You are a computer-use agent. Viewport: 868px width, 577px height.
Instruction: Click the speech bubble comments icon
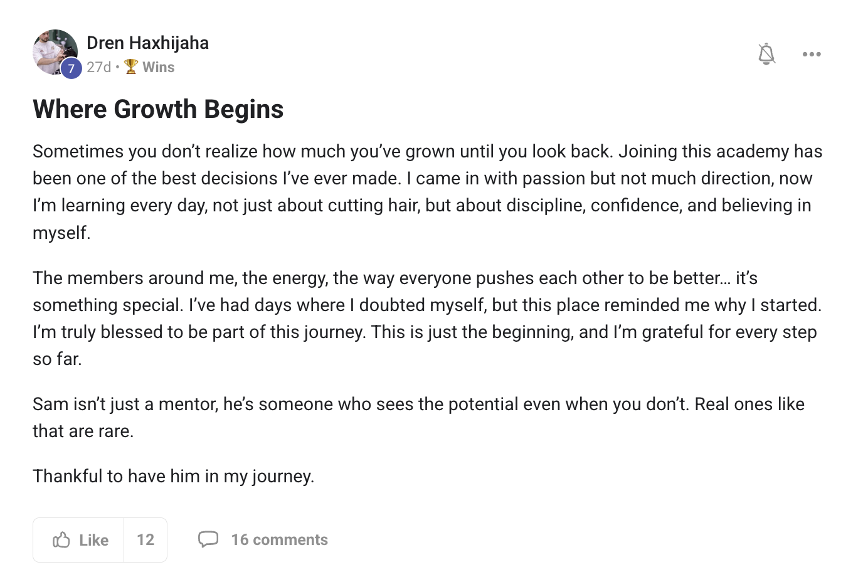click(208, 539)
